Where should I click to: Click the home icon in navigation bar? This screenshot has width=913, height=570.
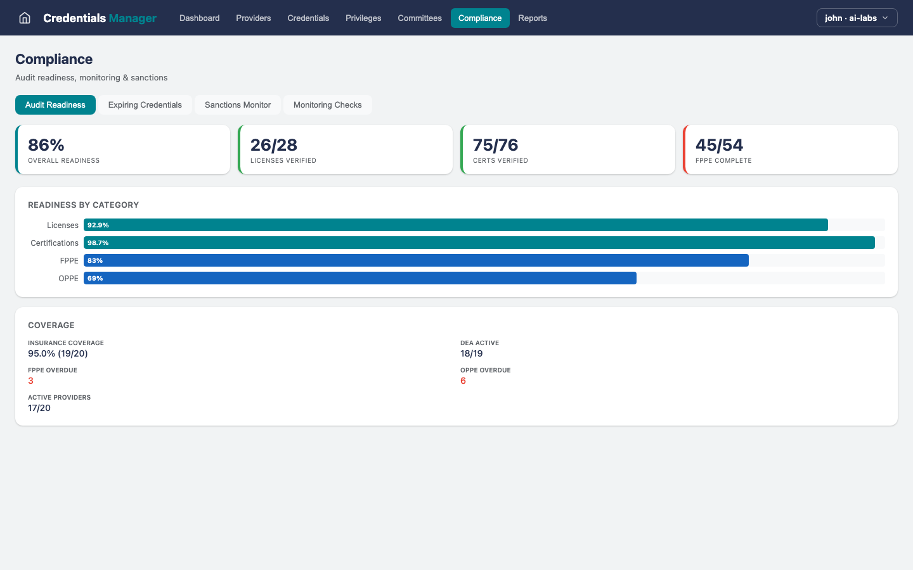pos(24,18)
